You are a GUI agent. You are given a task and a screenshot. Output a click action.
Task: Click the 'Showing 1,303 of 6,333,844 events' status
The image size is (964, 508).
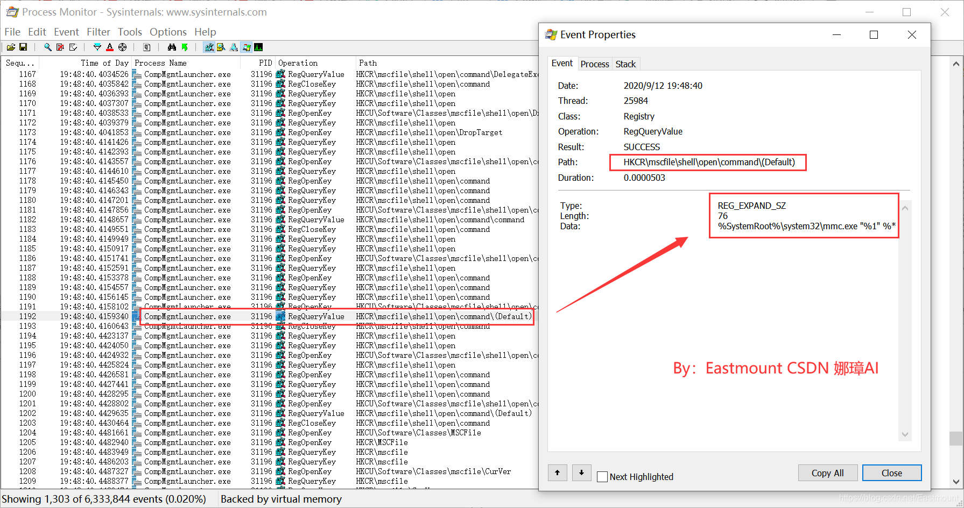point(104,499)
